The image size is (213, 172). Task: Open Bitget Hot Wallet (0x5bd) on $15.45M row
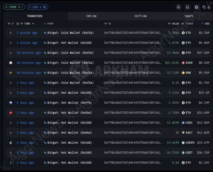(x=70, y=113)
